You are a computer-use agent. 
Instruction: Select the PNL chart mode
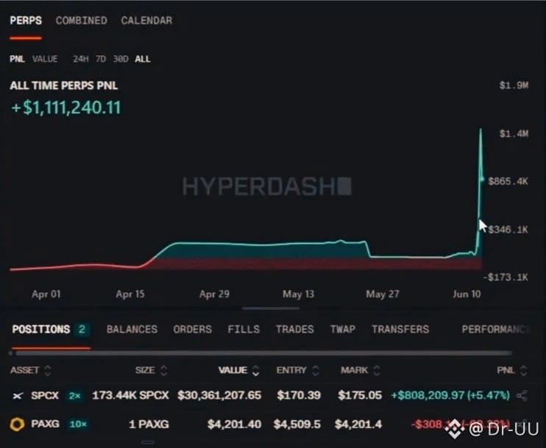[x=17, y=59]
